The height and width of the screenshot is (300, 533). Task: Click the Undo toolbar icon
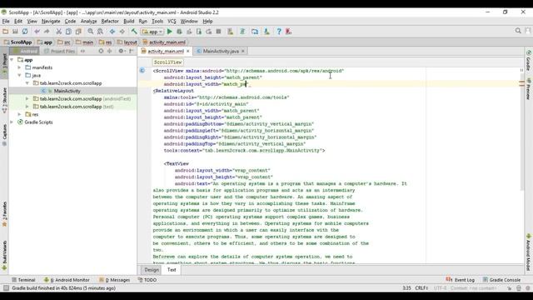click(x=37, y=32)
